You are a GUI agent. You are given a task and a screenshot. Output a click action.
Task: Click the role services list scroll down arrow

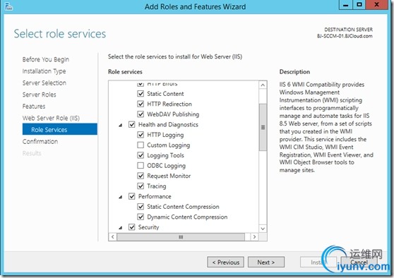point(263,229)
